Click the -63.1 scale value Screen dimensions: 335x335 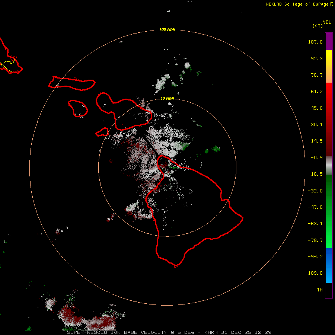click(315, 224)
